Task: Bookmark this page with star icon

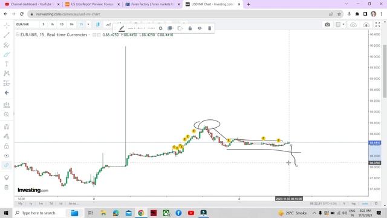Action: pos(339,14)
